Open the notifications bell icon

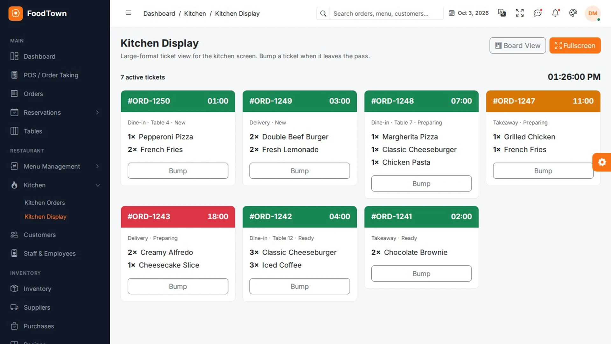coord(555,13)
